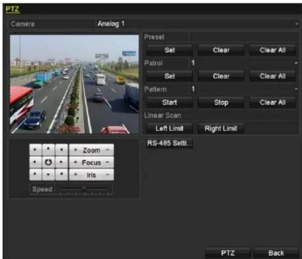Pan camera right with the right arrow
The image size is (302, 259).
tap(61, 162)
